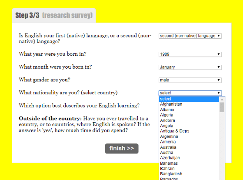The height and width of the screenshot is (180, 243).
Task: Click 'Which option best describes your English learning?'
Action: point(79,106)
